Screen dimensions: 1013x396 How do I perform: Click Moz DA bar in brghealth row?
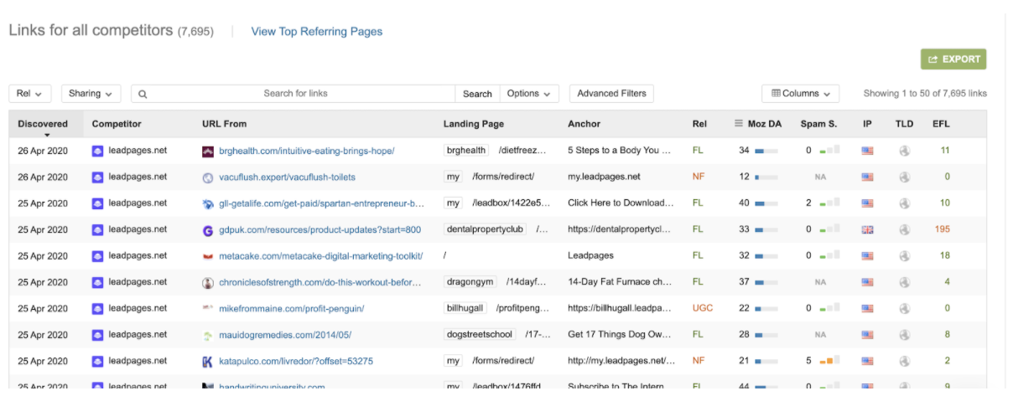point(766,152)
